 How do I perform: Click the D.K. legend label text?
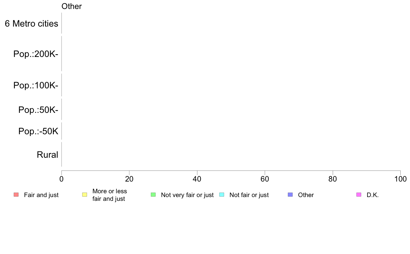[x=373, y=195]
